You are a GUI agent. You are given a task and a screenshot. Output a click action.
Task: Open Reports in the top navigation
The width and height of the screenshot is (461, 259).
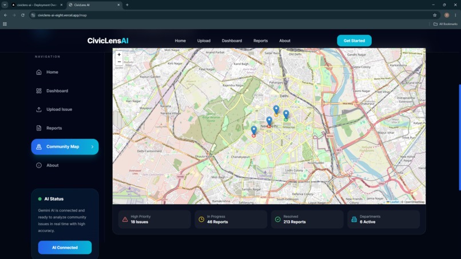pyautogui.click(x=260, y=41)
